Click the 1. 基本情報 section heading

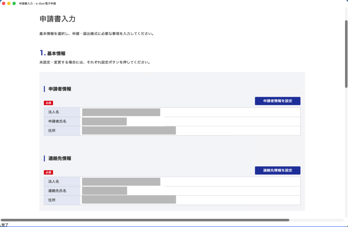[53, 53]
